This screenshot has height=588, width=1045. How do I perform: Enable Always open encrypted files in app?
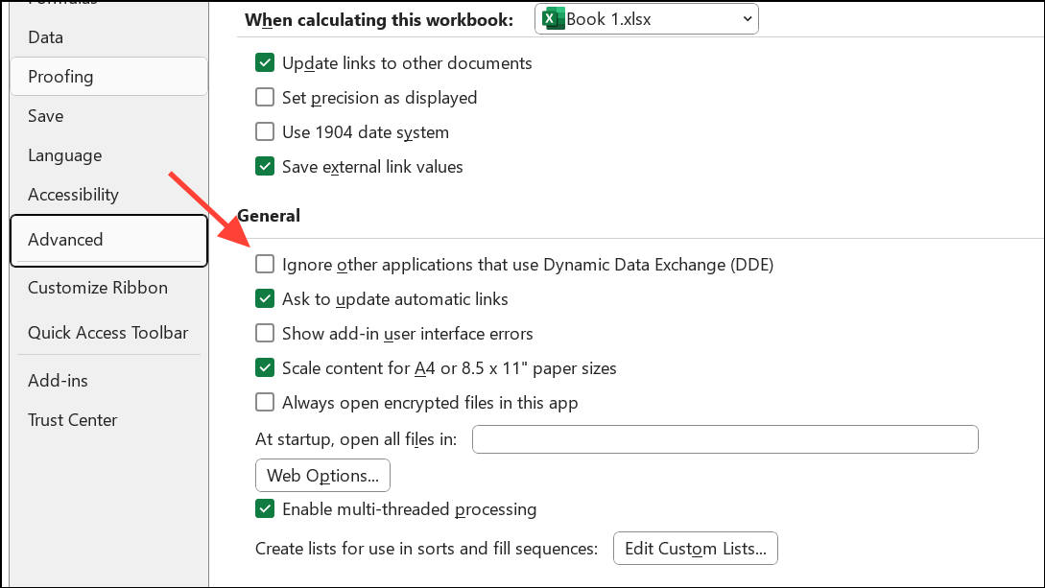(x=265, y=403)
